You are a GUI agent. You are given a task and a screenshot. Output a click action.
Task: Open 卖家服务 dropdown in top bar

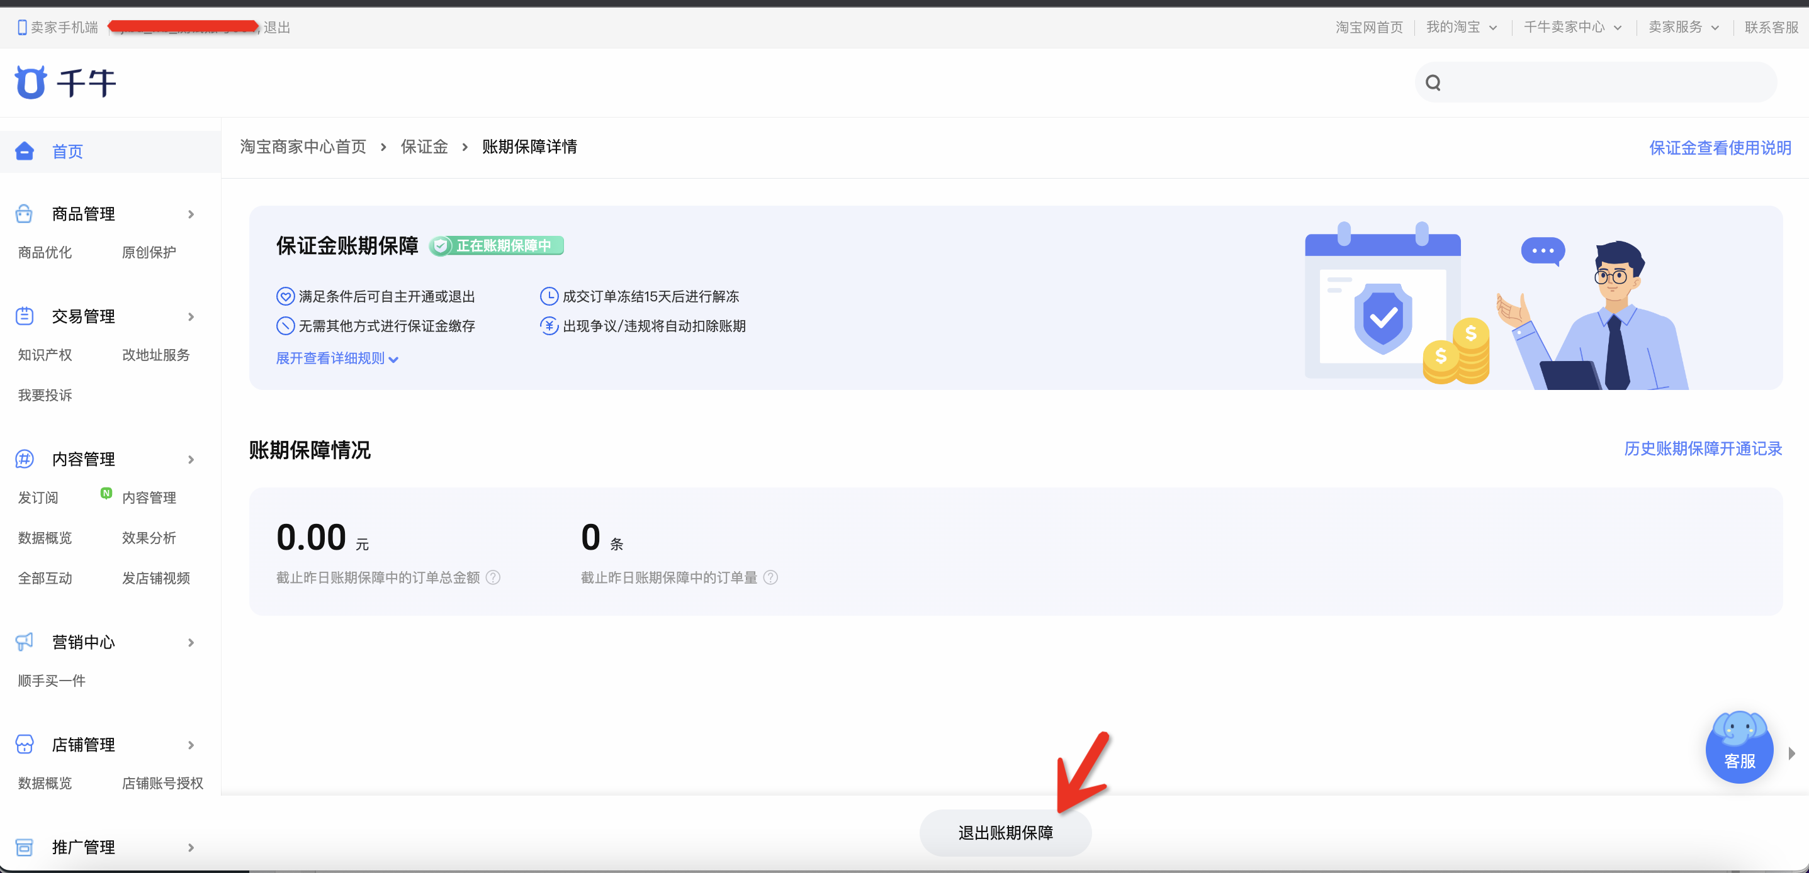coord(1683,28)
